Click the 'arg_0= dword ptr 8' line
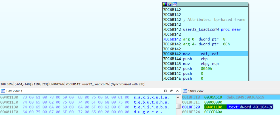The image size is (280, 115). coord(204,39)
